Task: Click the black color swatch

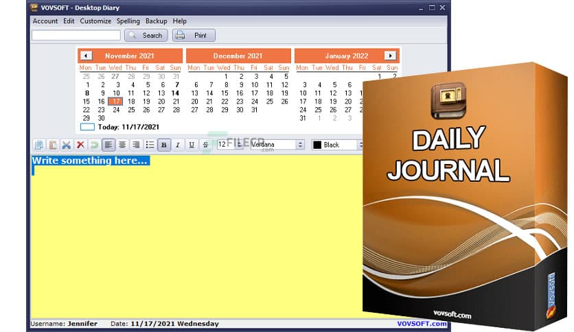Action: coord(317,145)
